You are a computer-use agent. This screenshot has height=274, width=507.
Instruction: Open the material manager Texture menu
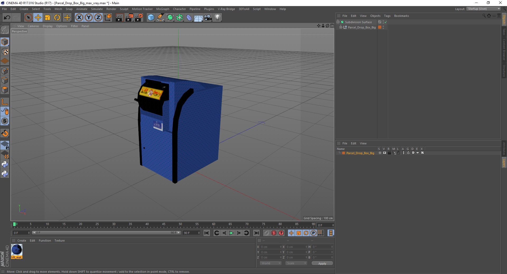(59, 241)
